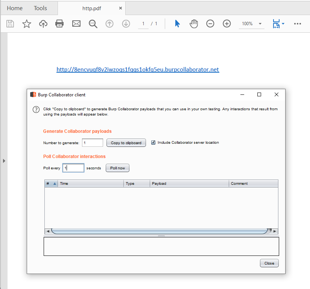This screenshot has height=289, width=310.
Task: Close the http.pdf tab
Action: tap(120, 8)
